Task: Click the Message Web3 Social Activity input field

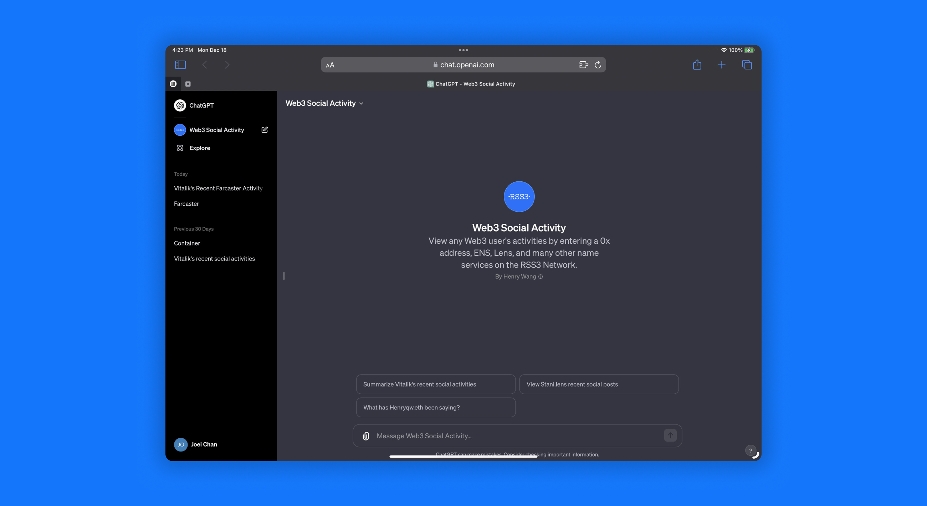Action: tap(468, 435)
